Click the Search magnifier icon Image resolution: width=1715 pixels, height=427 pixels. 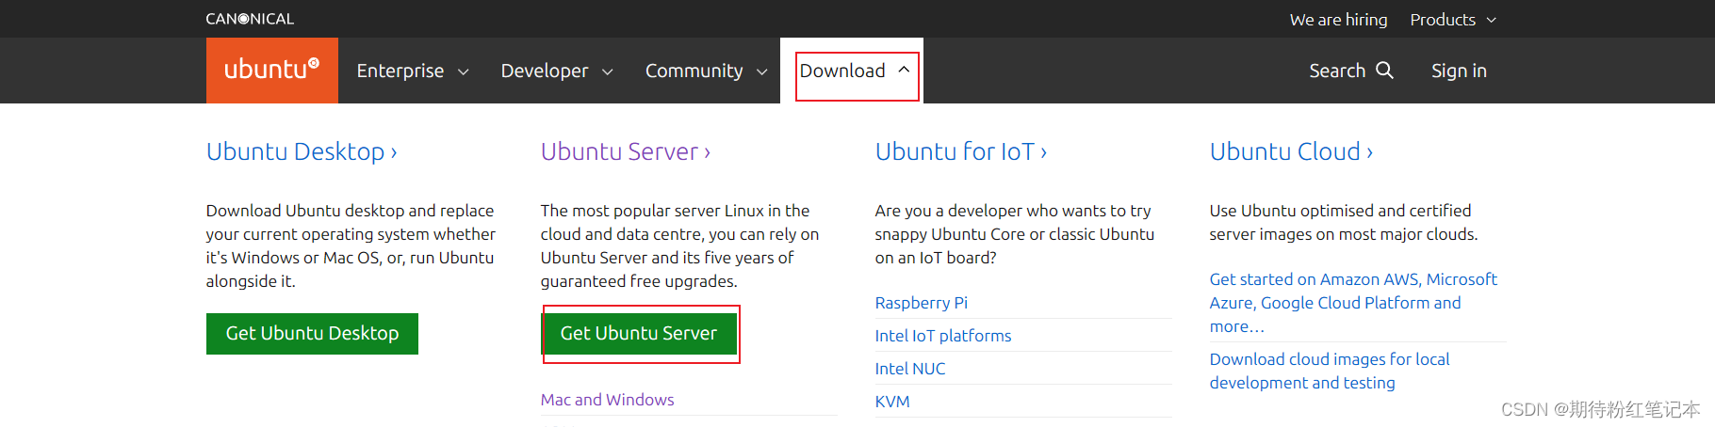point(1384,71)
